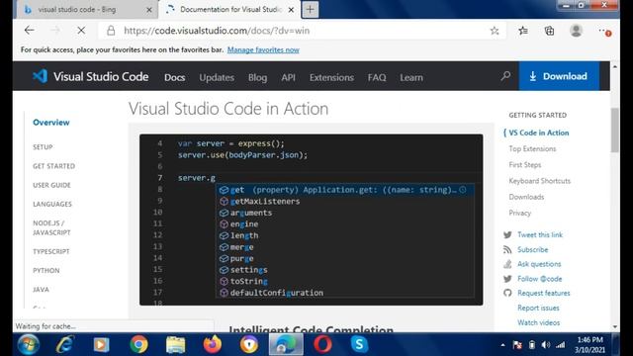Jump to VS Code in Action section link

pyautogui.click(x=538, y=133)
